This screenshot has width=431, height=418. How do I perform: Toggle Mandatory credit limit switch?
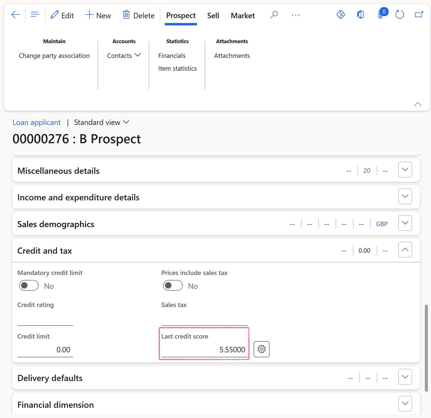point(29,286)
